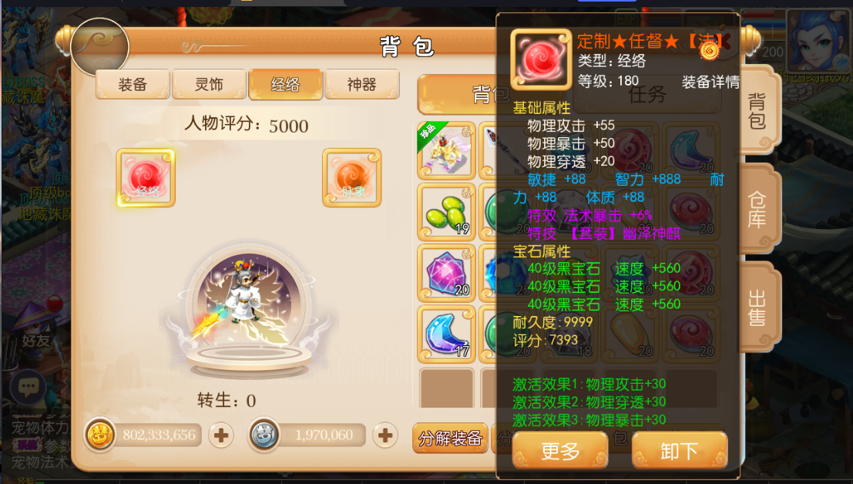Click the 分解装备 button

tap(451, 438)
